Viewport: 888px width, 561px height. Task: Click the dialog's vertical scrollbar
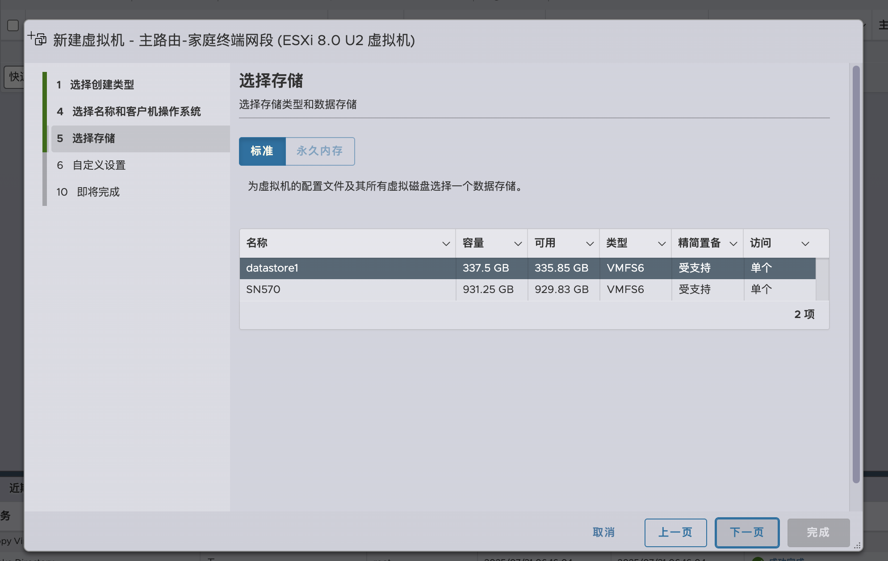(x=856, y=274)
